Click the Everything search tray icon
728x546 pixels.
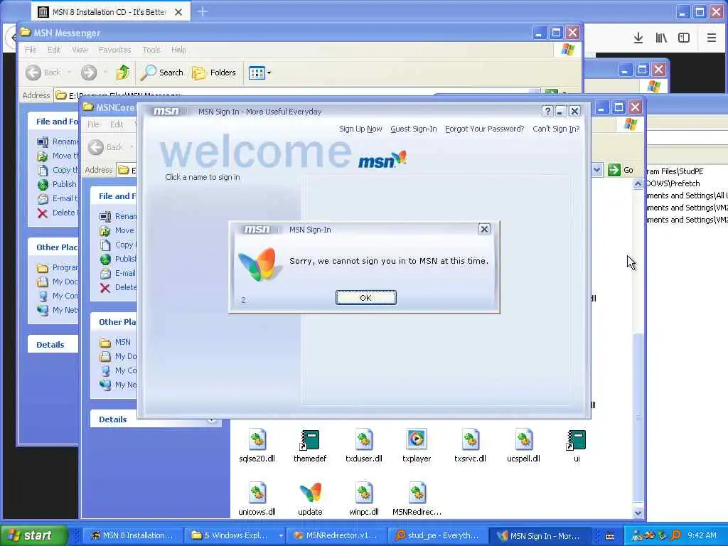[x=675, y=535]
